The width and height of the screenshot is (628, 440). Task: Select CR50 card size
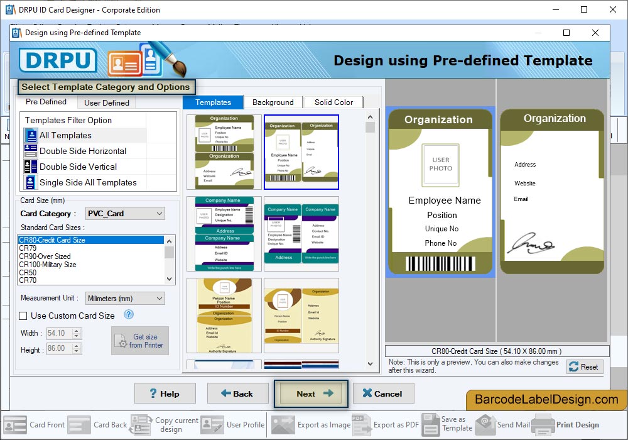click(91, 273)
